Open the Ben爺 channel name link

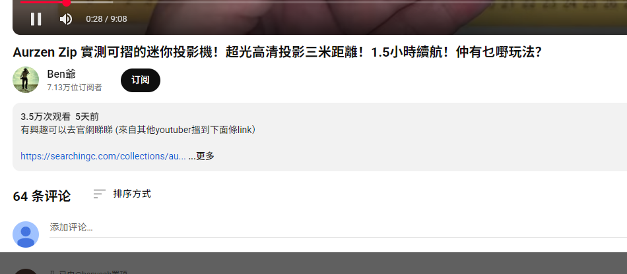point(61,74)
